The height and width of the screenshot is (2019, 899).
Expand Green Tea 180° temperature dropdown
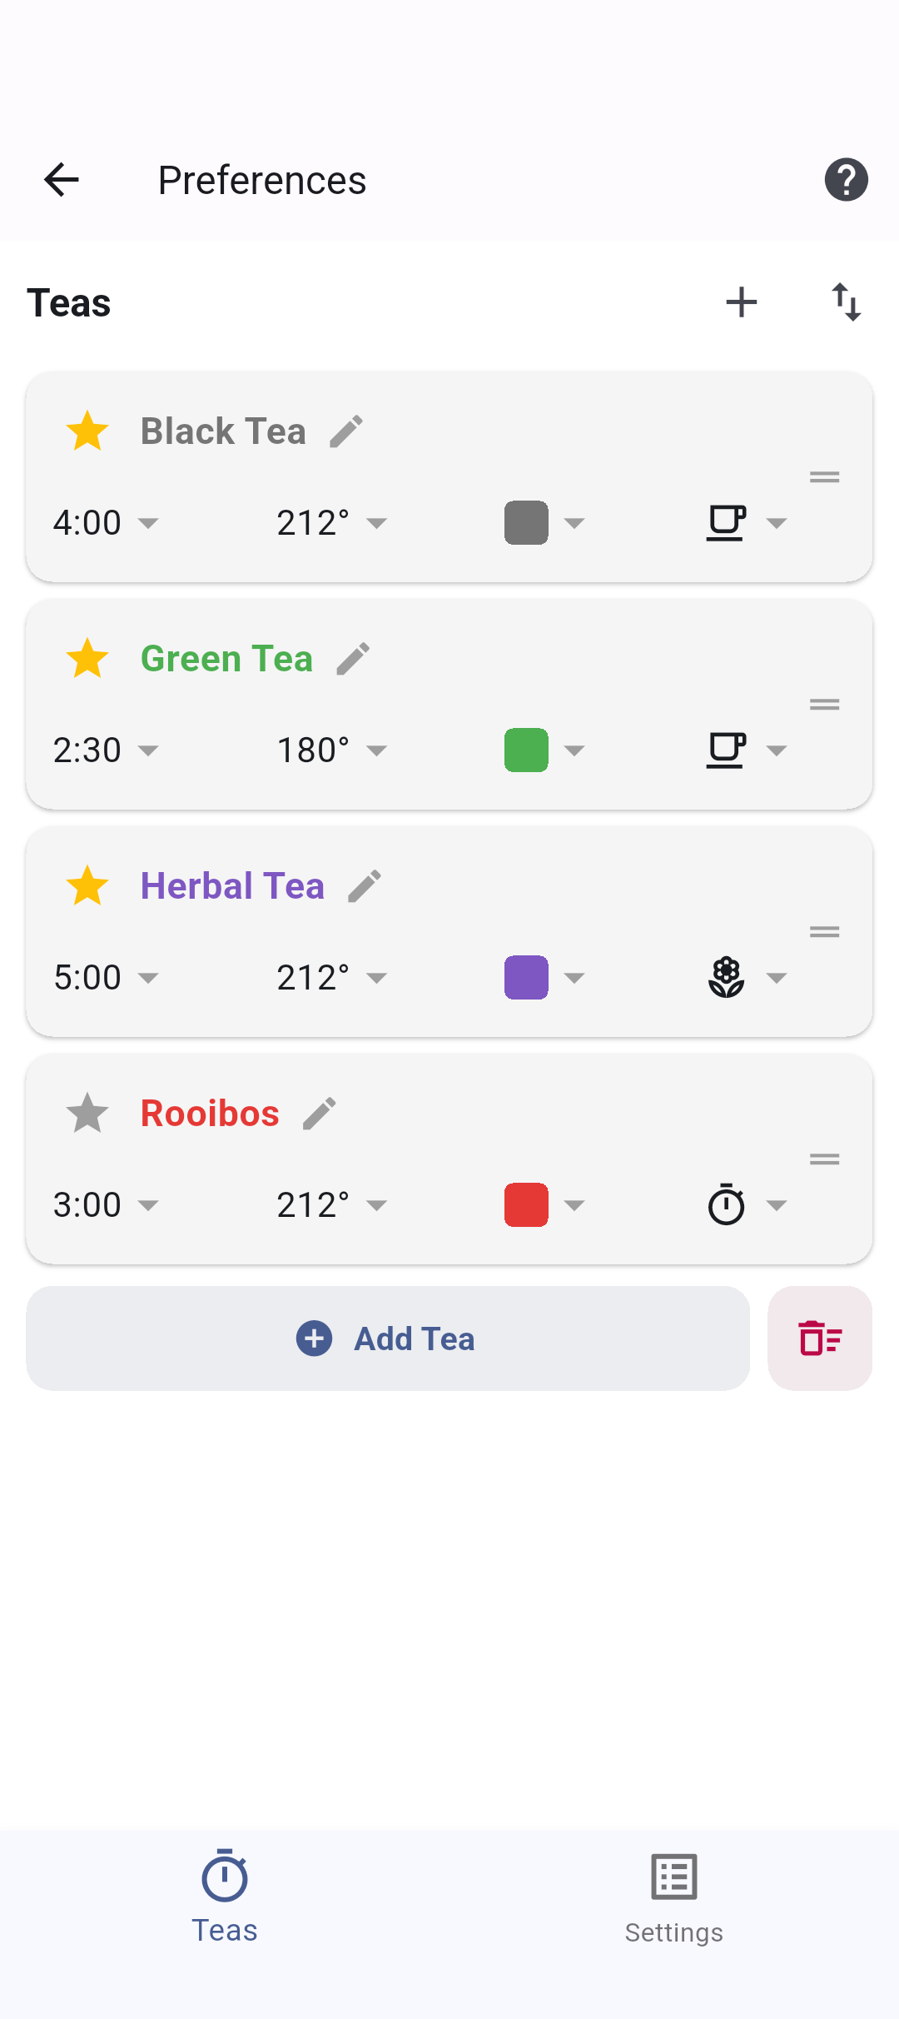331,750
